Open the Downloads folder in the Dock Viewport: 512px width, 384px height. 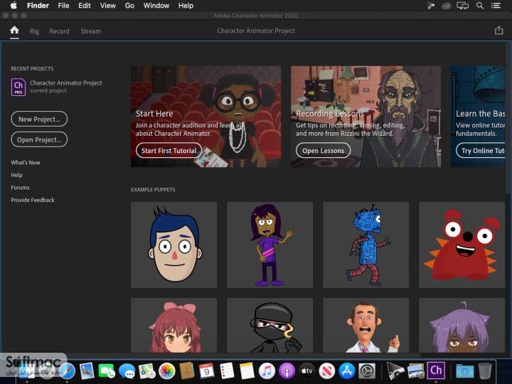pos(464,371)
